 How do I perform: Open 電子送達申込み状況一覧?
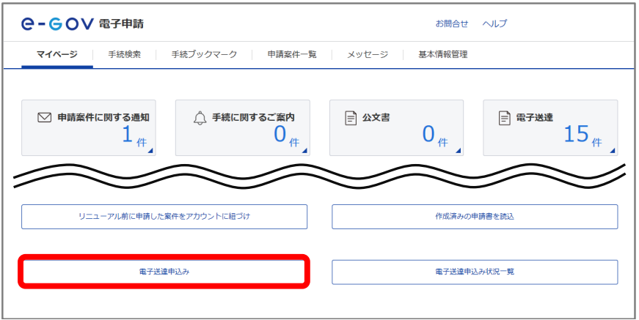click(475, 272)
